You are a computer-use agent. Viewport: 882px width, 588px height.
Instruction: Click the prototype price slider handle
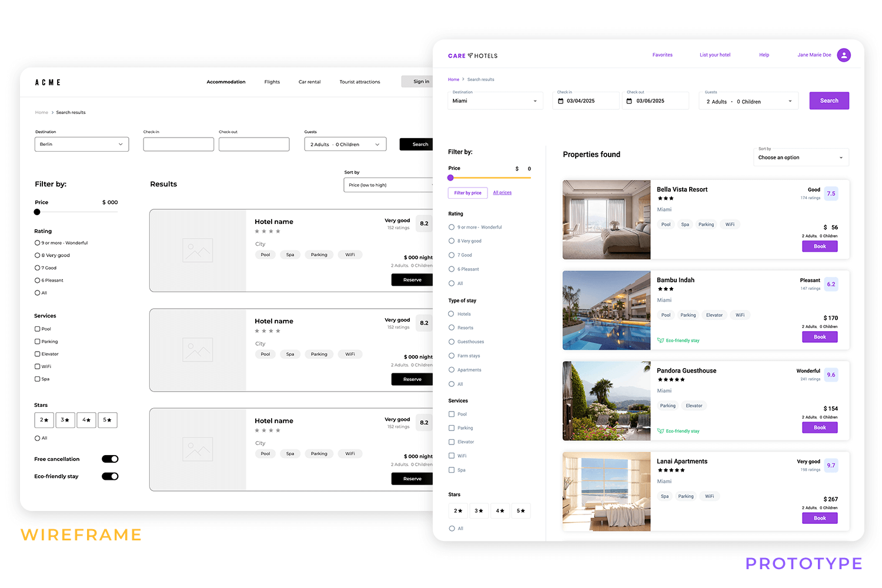tap(450, 178)
